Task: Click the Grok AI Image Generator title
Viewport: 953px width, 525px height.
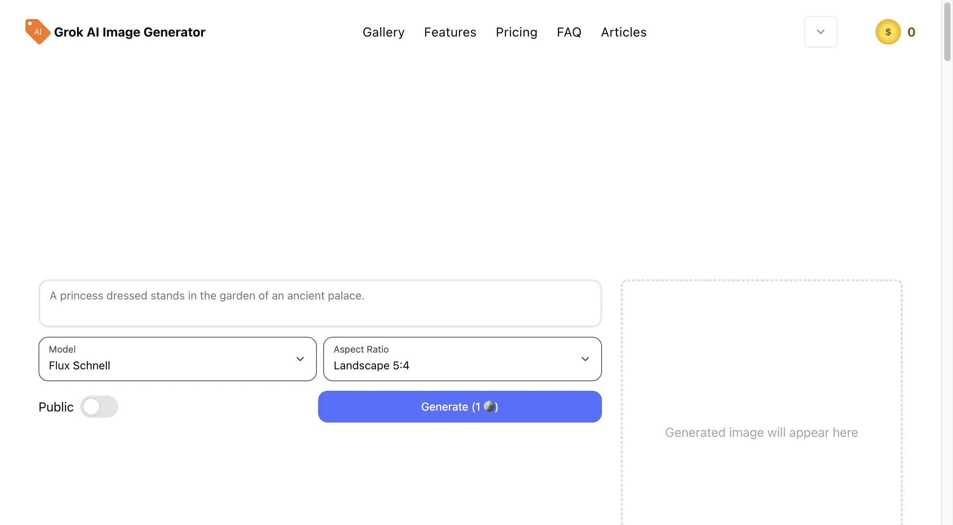Action: pyautogui.click(x=129, y=32)
